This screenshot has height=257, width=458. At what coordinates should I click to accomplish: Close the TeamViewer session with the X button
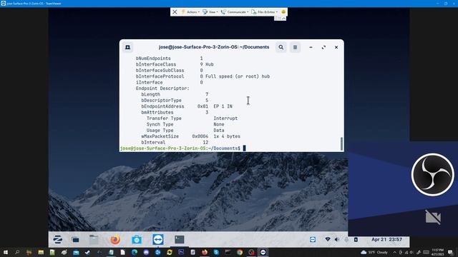(x=175, y=12)
